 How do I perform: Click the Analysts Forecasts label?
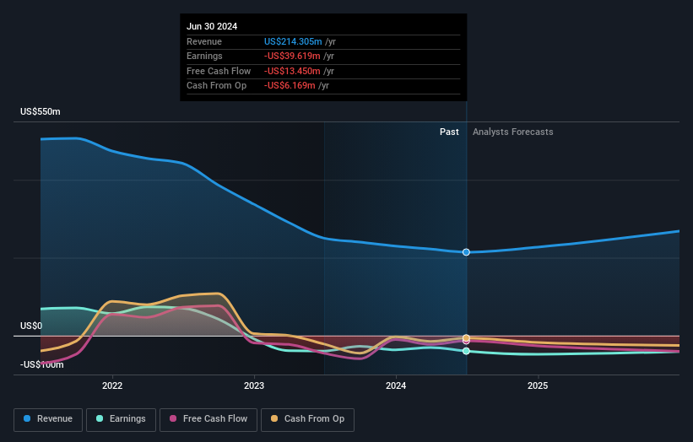click(512, 132)
